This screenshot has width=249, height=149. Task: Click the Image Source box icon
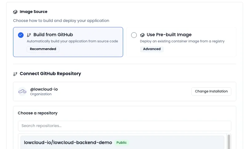15,12
